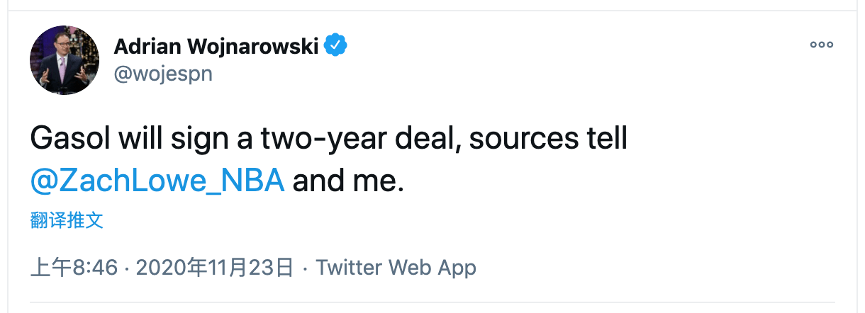The image size is (865, 313).
Task: Click the words 'and me.' in the tweet
Action: tap(348, 181)
